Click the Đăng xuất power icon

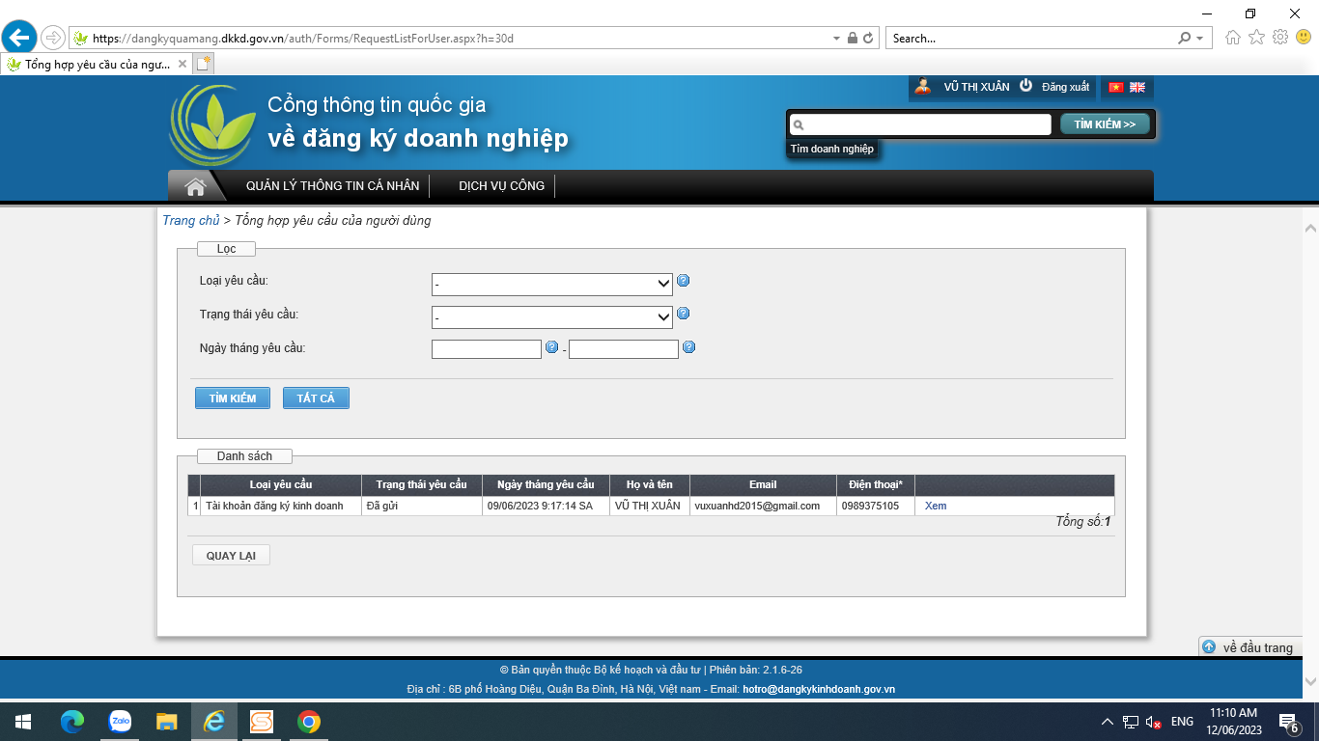[x=1026, y=86]
